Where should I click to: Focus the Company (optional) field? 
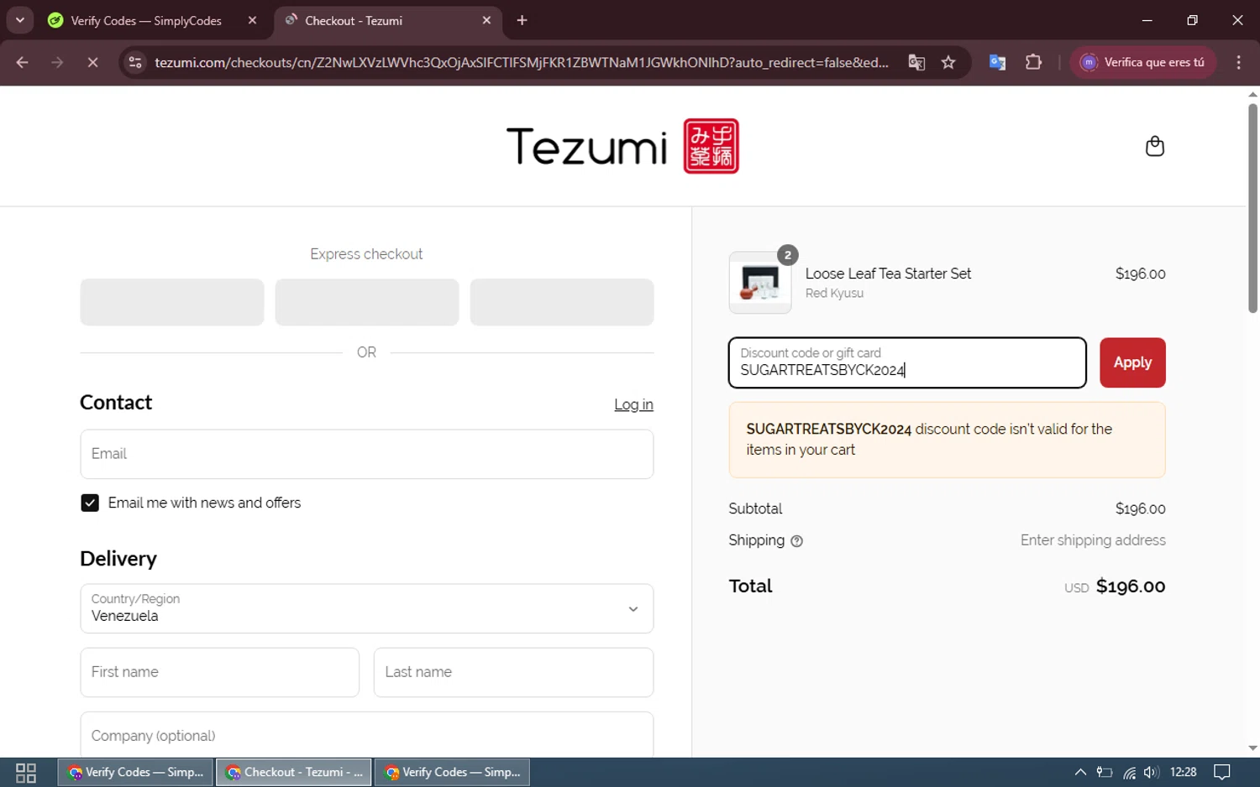coord(367,735)
